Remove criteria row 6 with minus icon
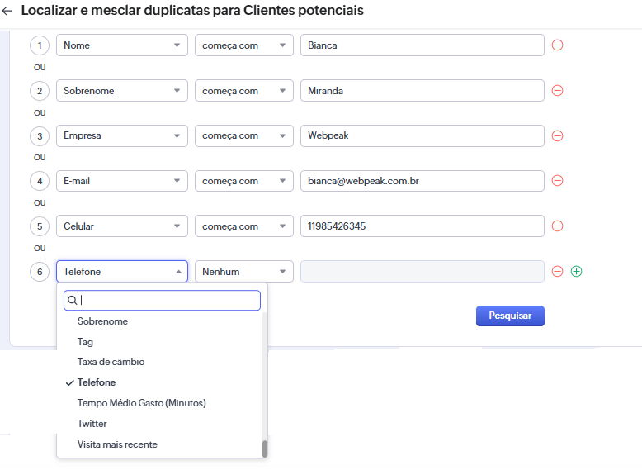The height and width of the screenshot is (475, 642). pyautogui.click(x=557, y=271)
